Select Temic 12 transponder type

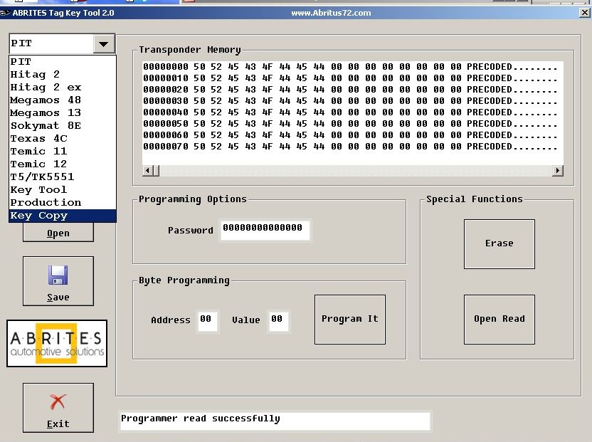click(63, 164)
